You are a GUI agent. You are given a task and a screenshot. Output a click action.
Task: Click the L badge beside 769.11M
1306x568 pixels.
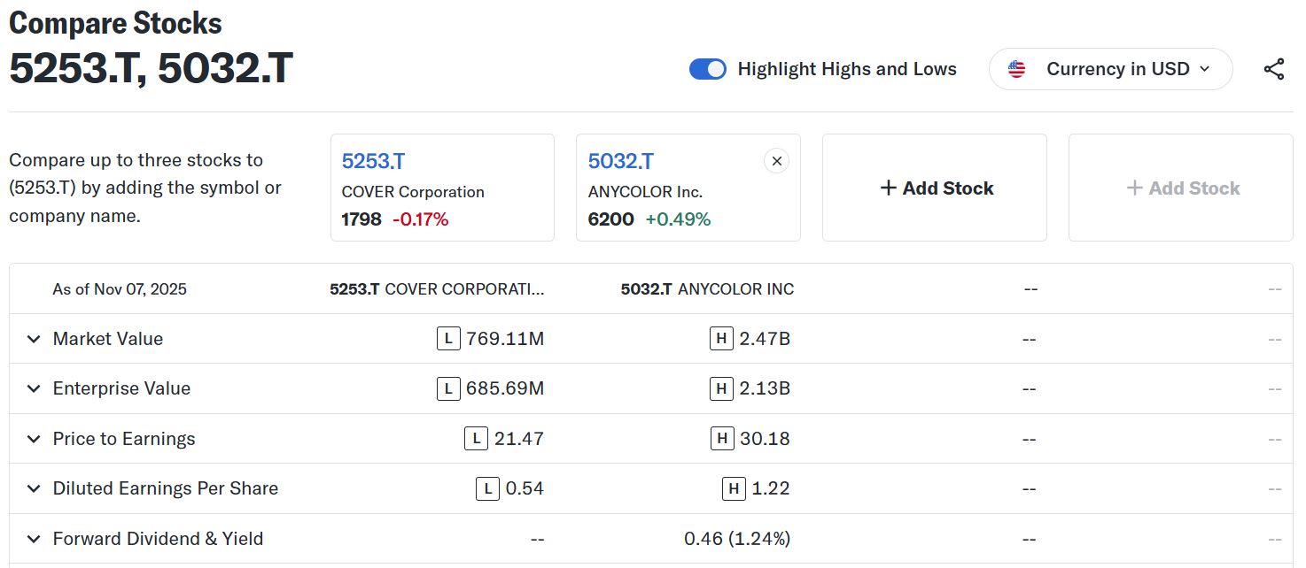tap(448, 339)
